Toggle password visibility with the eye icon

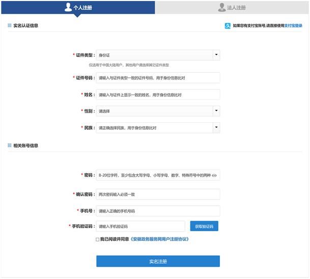click(x=214, y=176)
